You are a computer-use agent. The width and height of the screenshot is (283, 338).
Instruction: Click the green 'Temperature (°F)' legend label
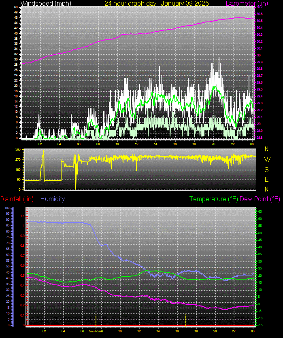click(214, 199)
